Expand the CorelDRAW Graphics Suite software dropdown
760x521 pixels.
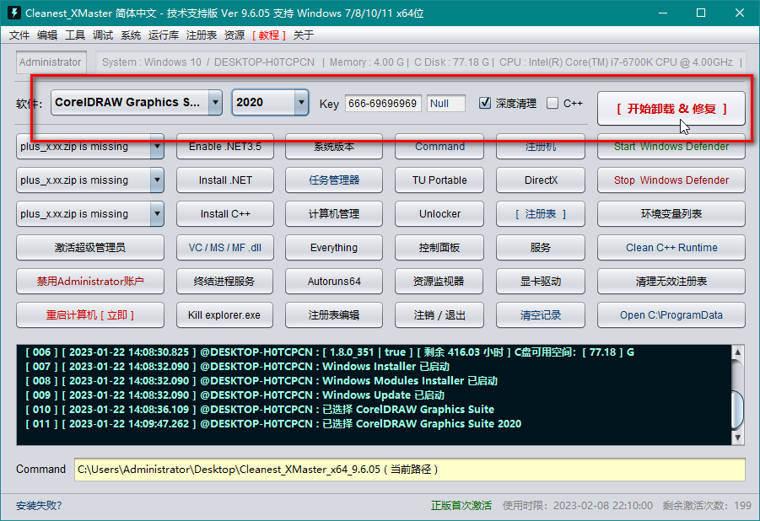point(215,102)
